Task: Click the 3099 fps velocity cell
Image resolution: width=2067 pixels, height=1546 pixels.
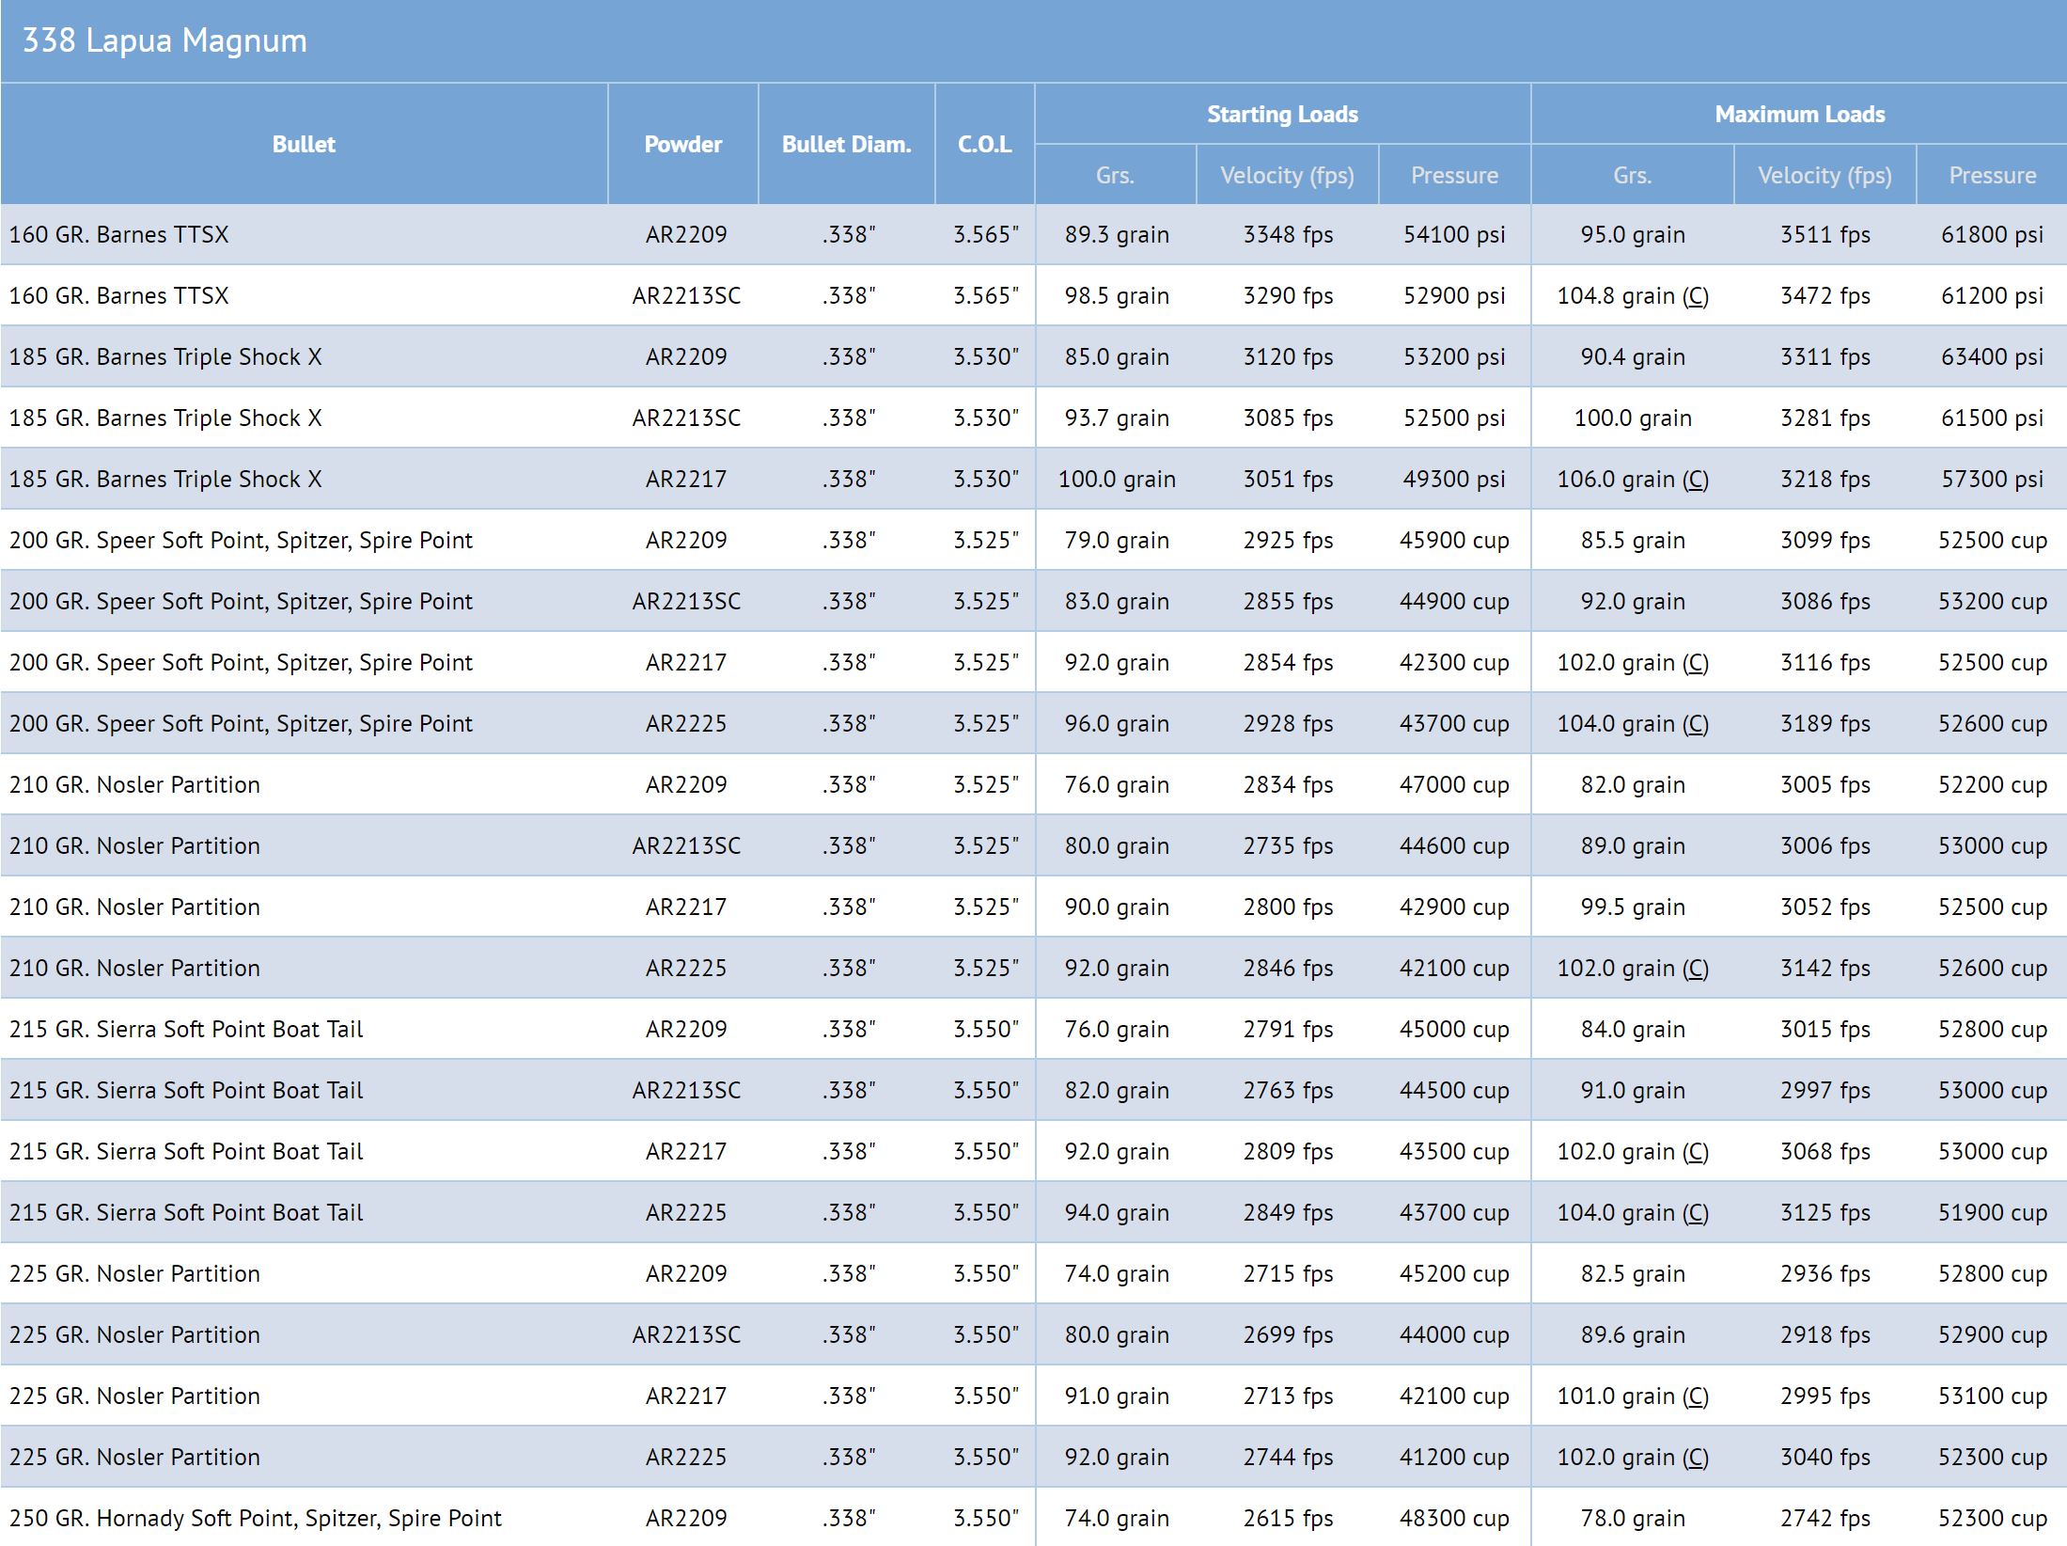Action: 1825,540
